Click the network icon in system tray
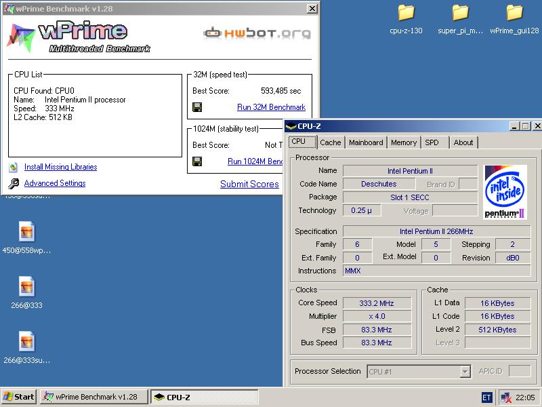This screenshot has width=542, height=407. coord(506,398)
